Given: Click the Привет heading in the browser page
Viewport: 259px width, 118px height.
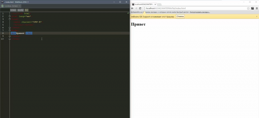Looking at the screenshot, I should coord(138,24).
